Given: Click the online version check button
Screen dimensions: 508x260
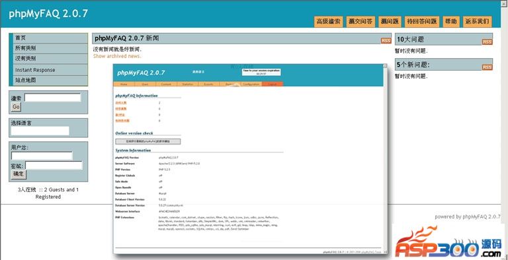Looking at the screenshot, I should [148, 141].
